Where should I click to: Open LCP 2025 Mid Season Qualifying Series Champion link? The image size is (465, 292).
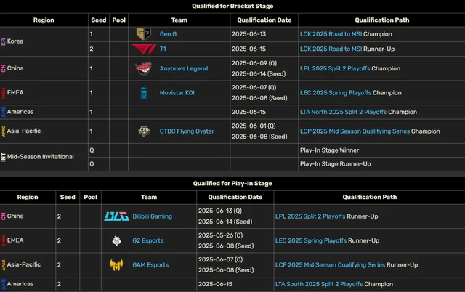[355, 131]
